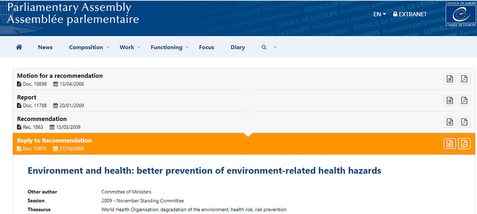Click the Other author label
The width and height of the screenshot is (477, 214).
[42, 192]
